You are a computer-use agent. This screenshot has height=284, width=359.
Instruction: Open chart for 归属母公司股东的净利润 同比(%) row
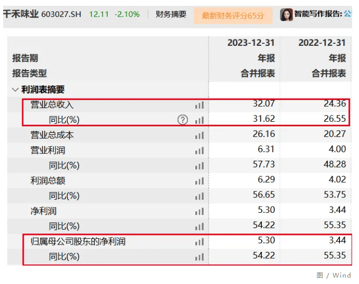click(200, 257)
